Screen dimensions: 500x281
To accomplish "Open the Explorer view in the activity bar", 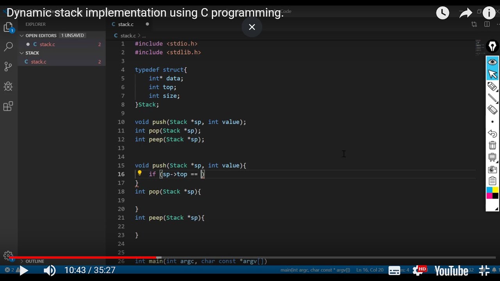I will [x=8, y=27].
